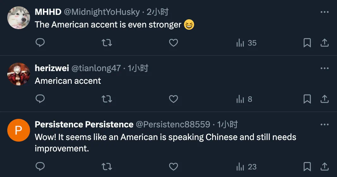
Task: Reply to MHHD's American accent tweet
Action: coord(40,43)
